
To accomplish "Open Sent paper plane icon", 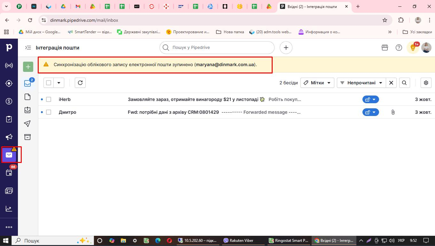I will (x=28, y=124).
